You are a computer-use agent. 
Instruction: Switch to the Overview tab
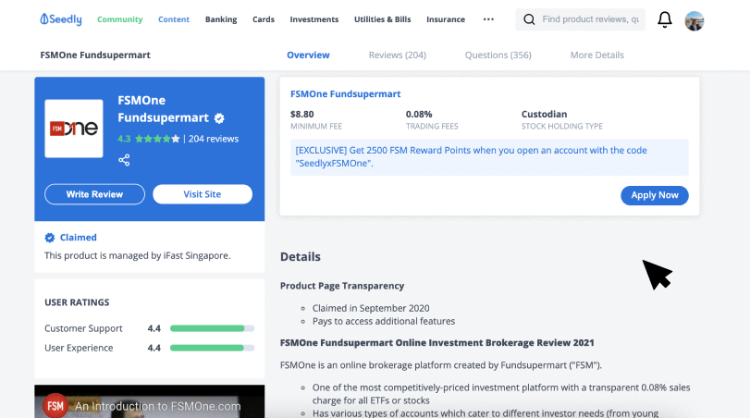[308, 55]
